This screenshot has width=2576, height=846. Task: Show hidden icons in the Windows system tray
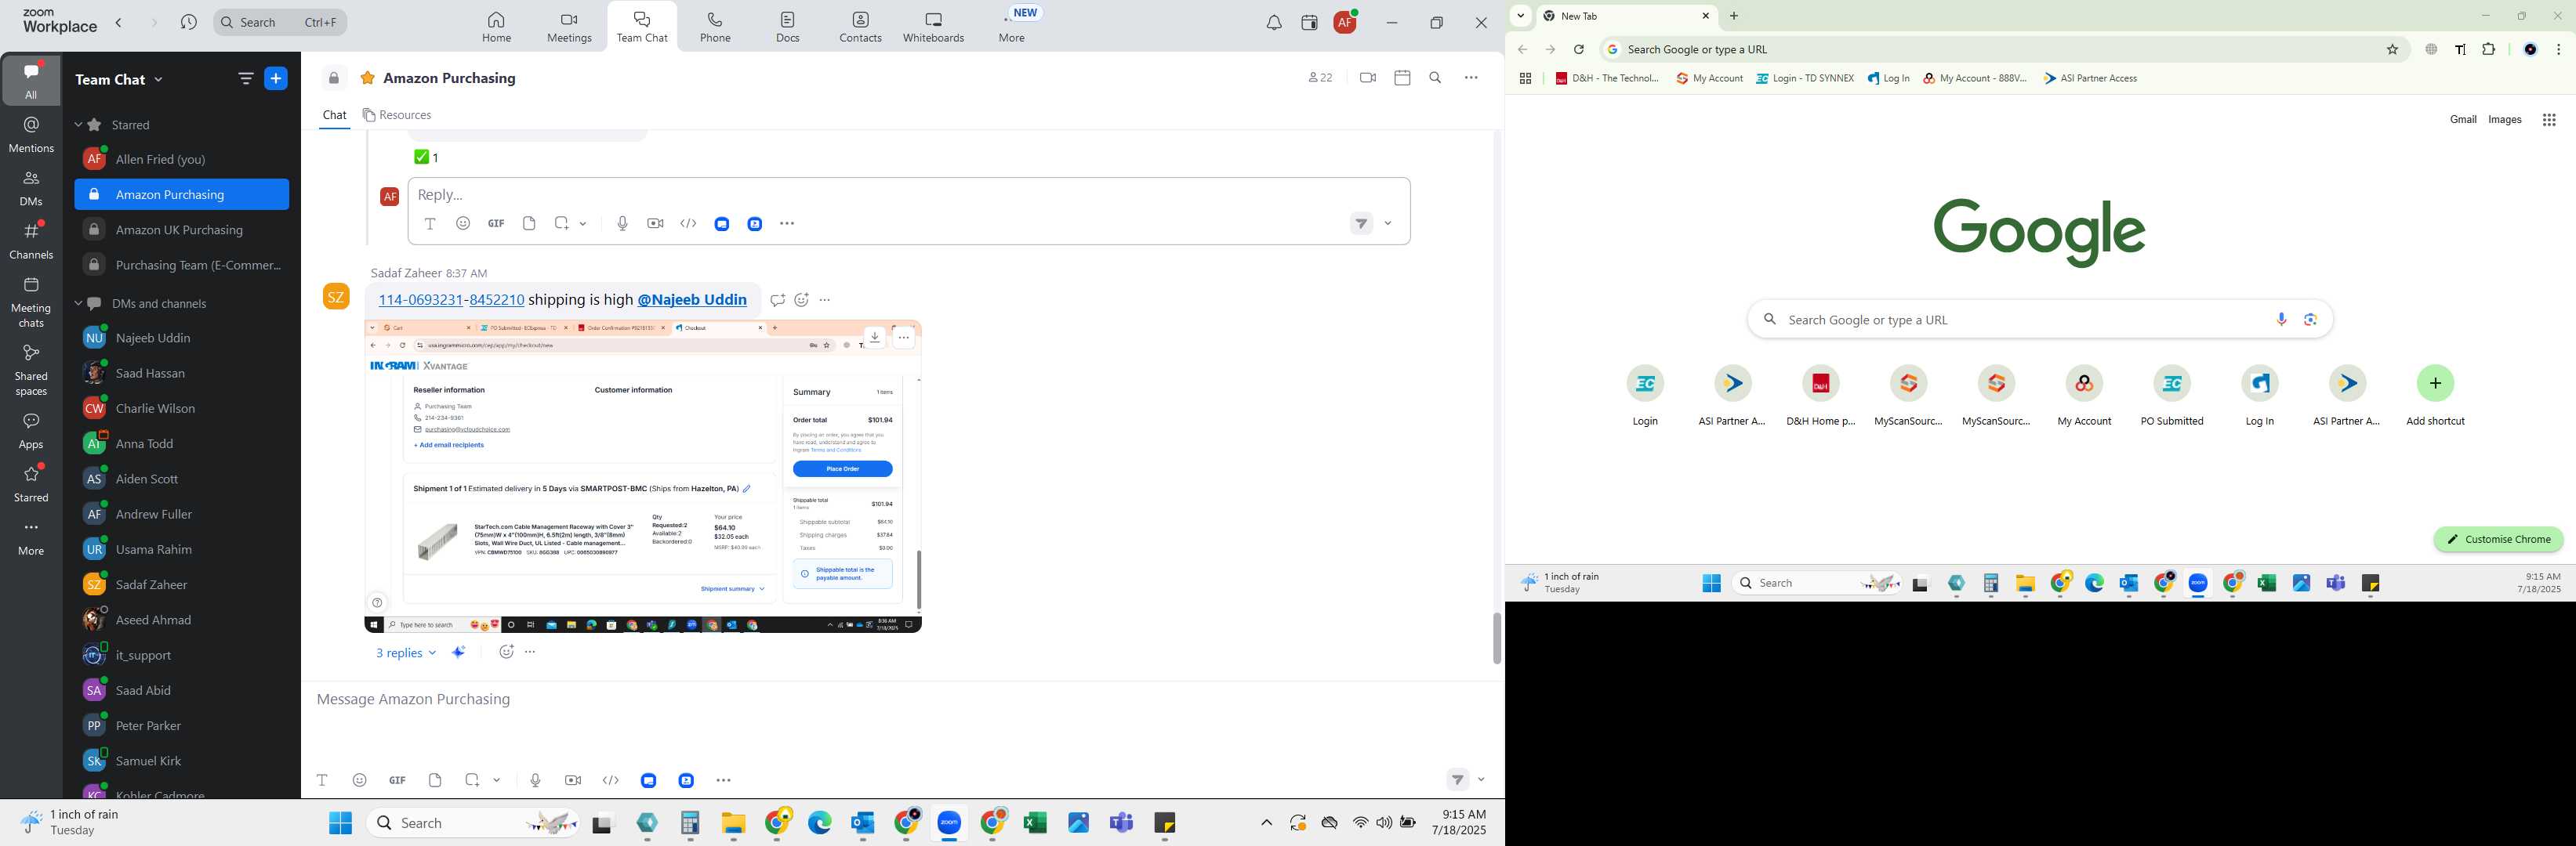(x=1266, y=823)
